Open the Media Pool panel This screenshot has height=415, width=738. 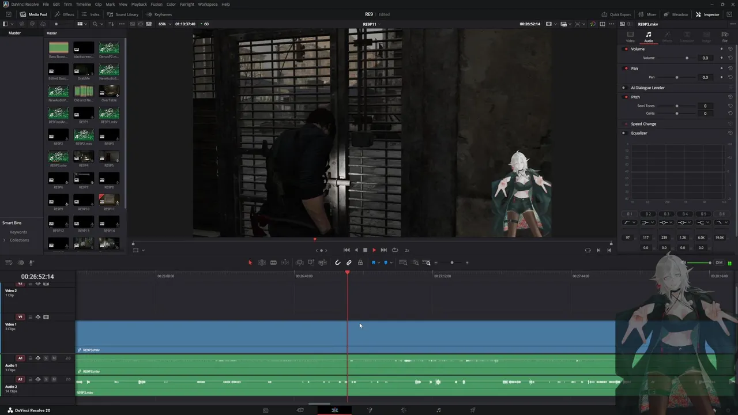(34, 14)
